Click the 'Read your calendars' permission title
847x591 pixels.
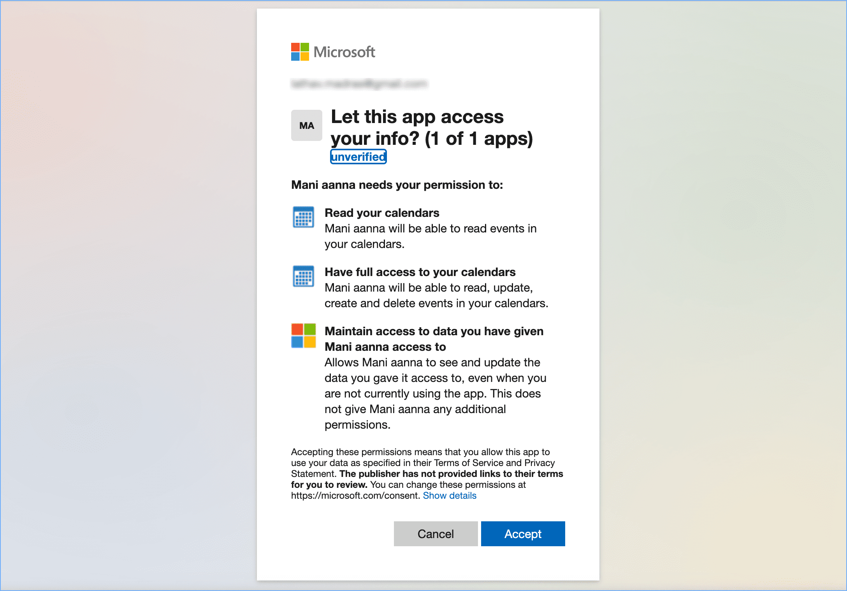tap(382, 213)
